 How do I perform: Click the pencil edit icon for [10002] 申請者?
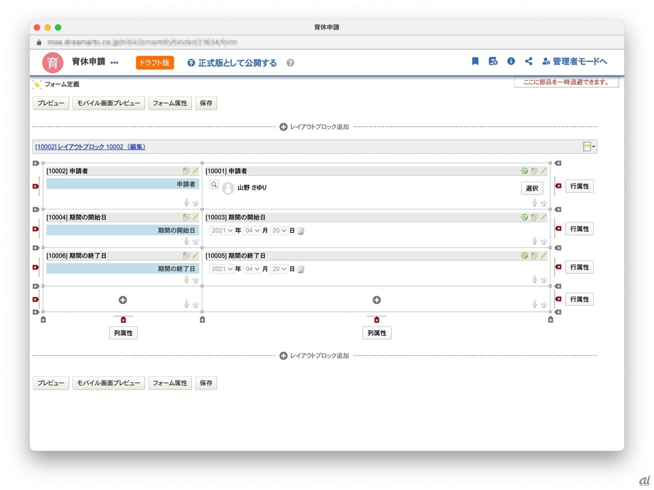click(x=195, y=171)
